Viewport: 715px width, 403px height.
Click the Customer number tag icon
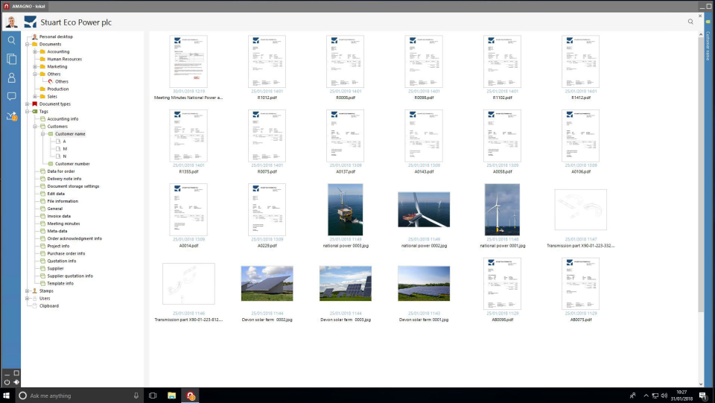tap(51, 164)
